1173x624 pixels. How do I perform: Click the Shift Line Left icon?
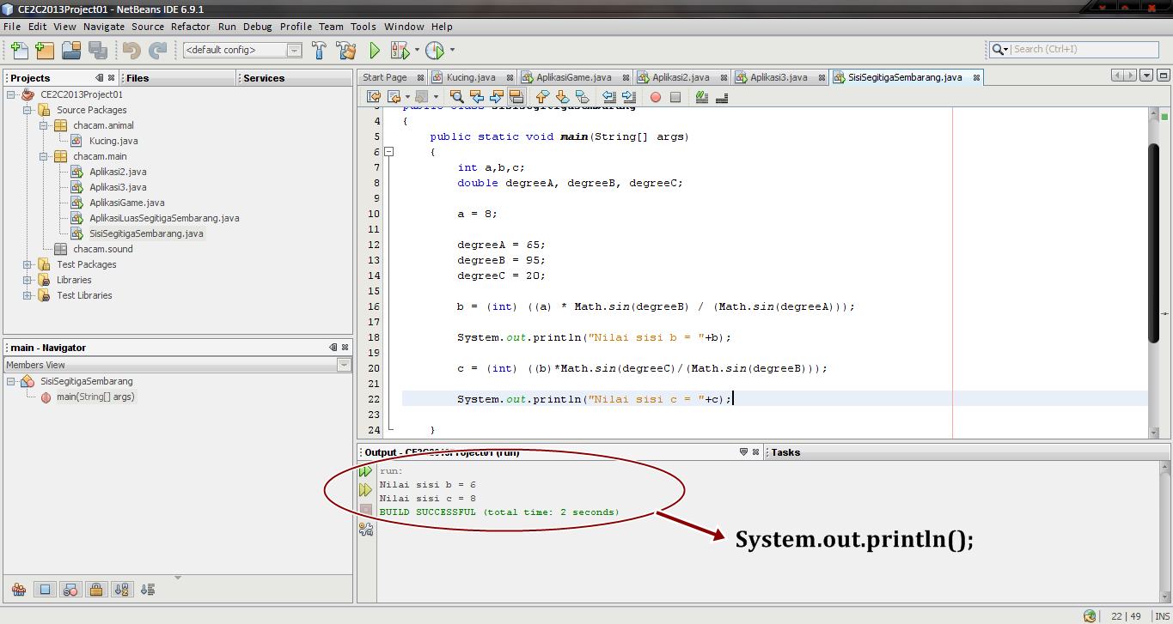[608, 97]
